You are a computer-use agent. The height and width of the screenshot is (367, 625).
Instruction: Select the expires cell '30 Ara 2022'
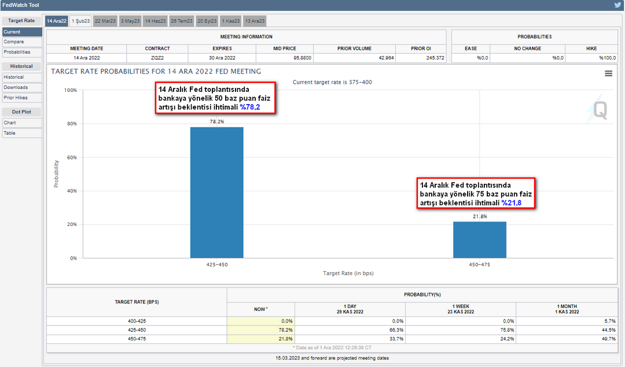coord(222,58)
